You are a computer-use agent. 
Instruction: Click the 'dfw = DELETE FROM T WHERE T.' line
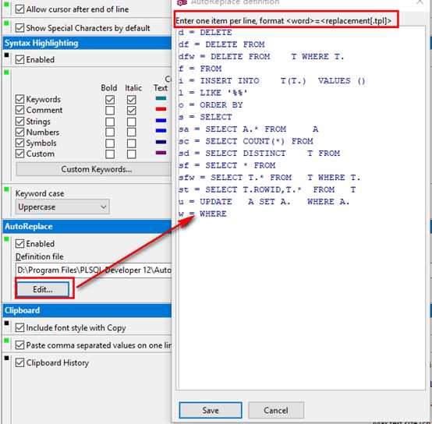click(261, 56)
